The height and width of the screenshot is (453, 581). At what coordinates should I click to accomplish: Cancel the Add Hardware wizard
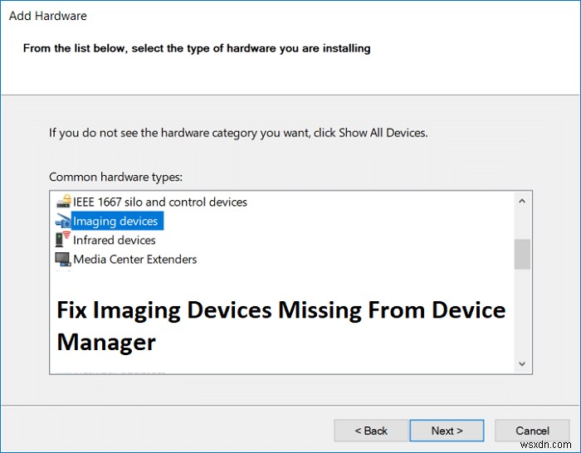532,431
